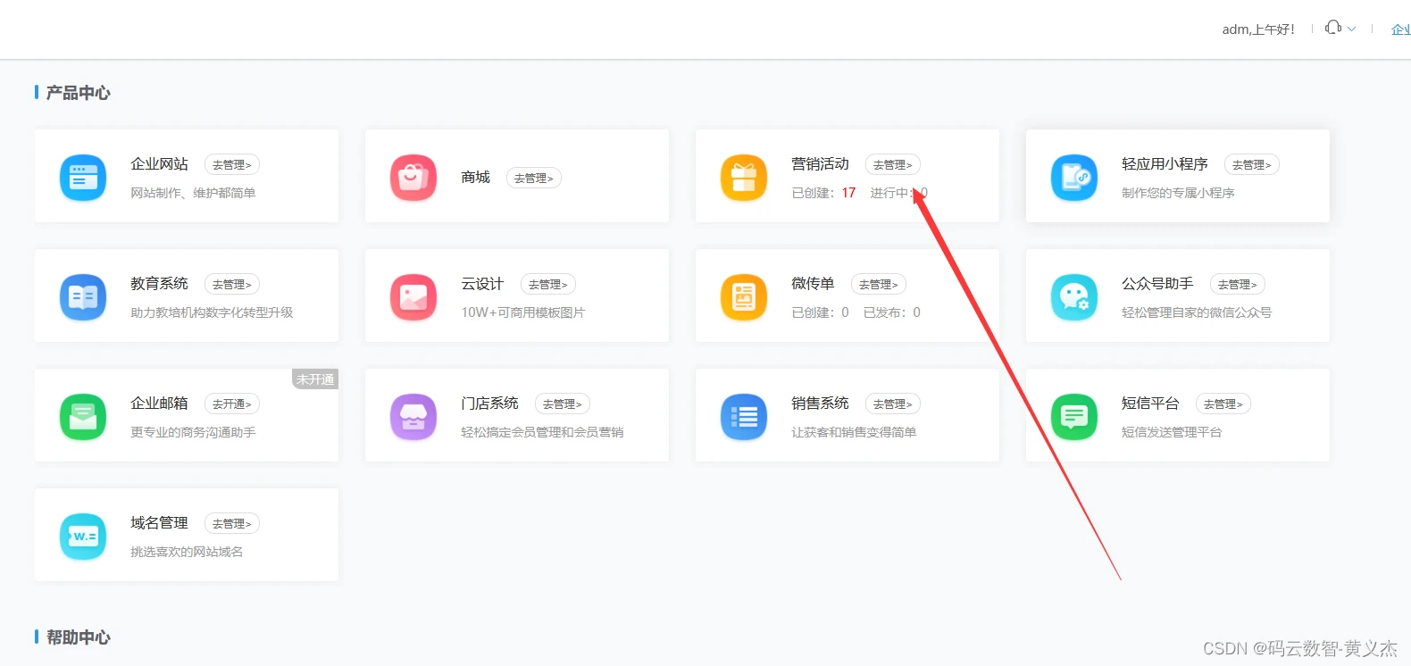Click 去管理 for 云设计
This screenshot has width=1411, height=666.
click(x=548, y=285)
